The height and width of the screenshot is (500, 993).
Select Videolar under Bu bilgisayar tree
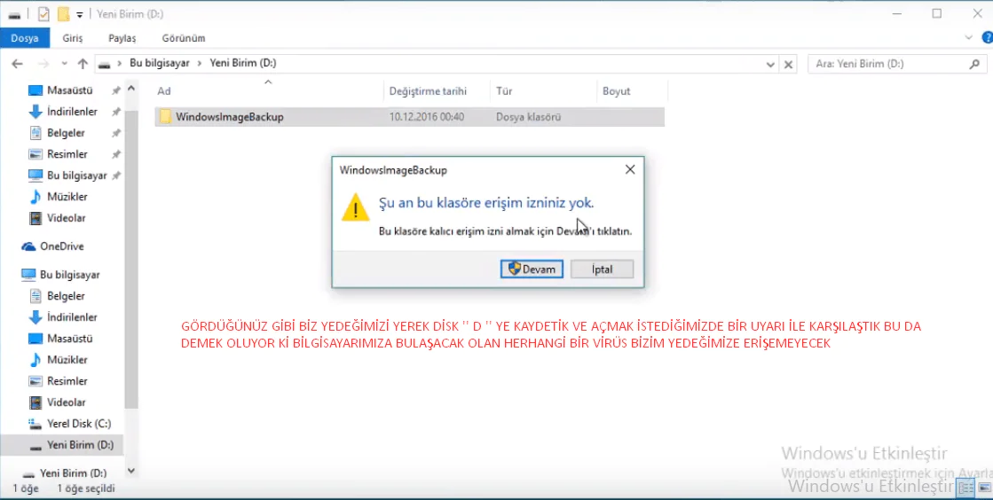pos(66,402)
